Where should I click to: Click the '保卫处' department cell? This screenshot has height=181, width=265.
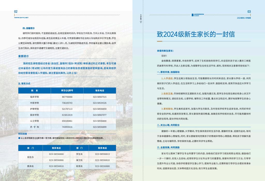click(79, 160)
